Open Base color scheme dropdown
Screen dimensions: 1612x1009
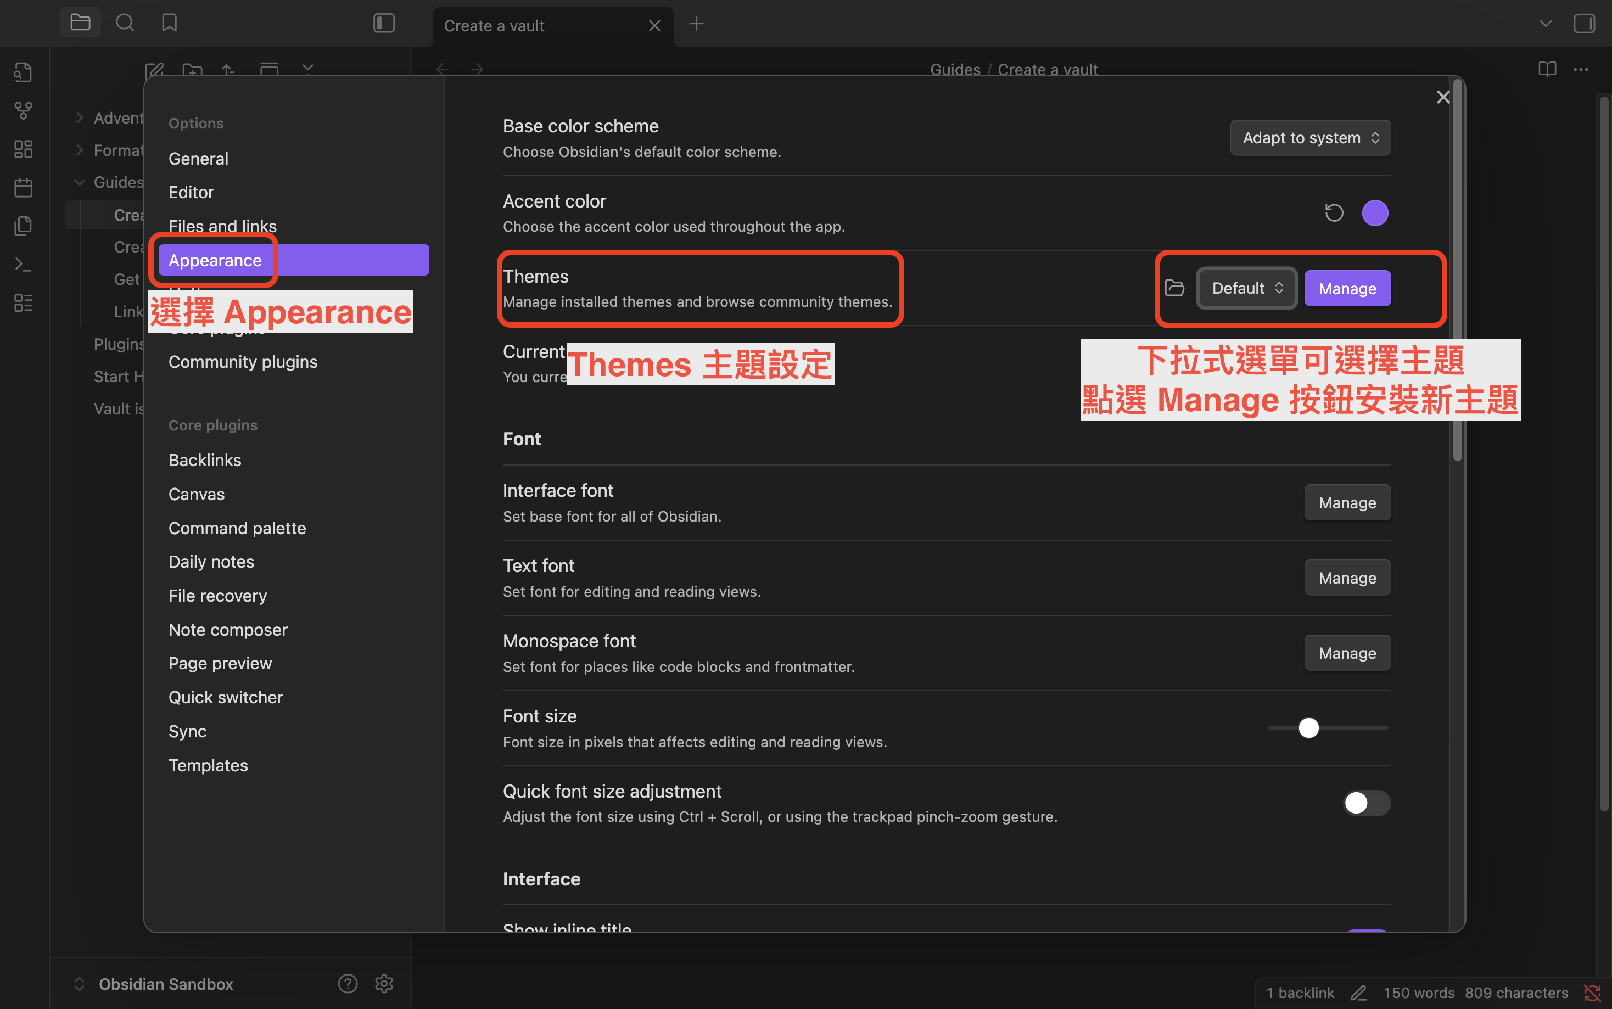coord(1310,138)
